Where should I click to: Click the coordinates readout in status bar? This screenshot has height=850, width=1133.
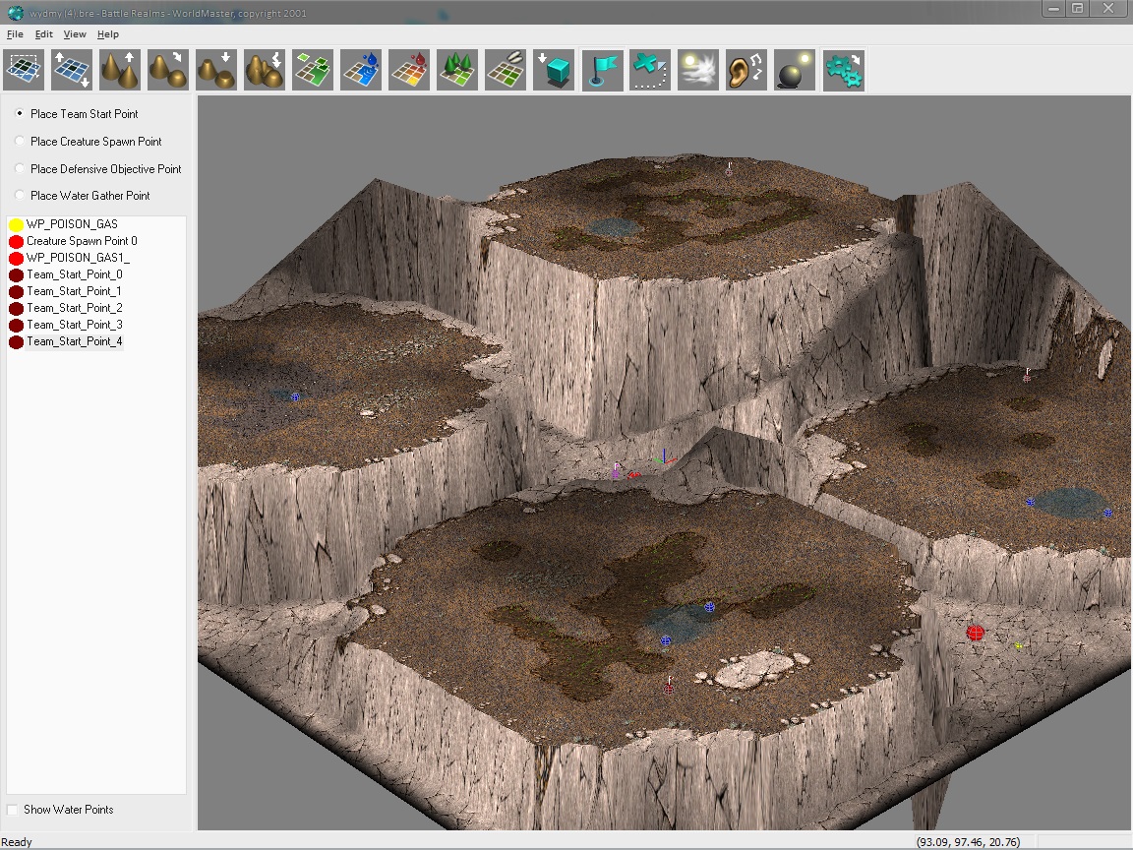(x=968, y=842)
